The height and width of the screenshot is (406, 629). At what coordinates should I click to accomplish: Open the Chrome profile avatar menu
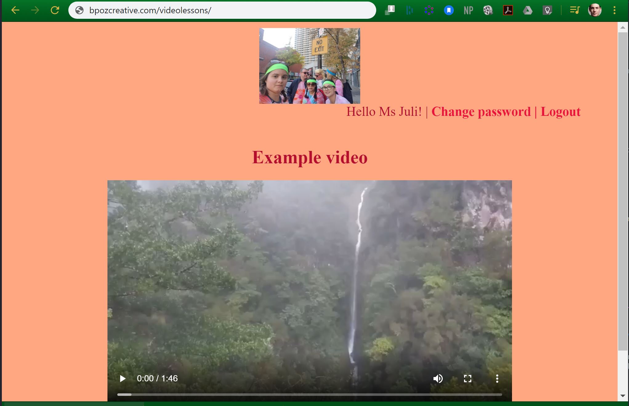click(595, 10)
